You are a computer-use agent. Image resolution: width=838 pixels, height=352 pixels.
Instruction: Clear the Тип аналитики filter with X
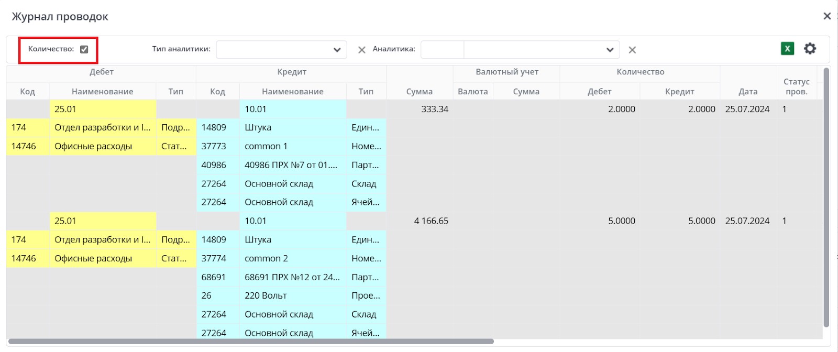tap(361, 50)
